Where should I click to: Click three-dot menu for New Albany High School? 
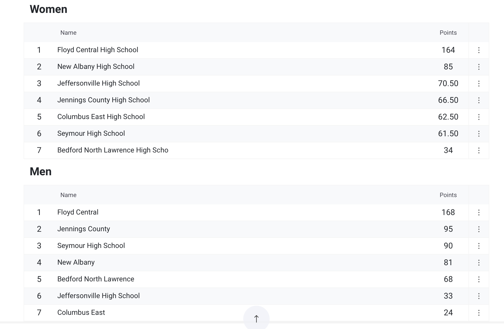(479, 67)
